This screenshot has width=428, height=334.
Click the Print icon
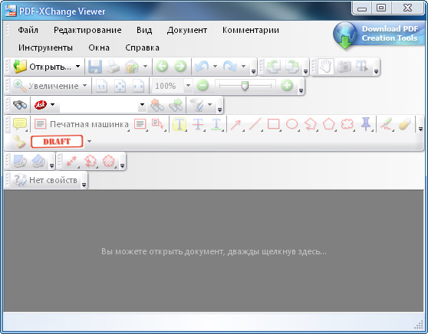pos(113,67)
